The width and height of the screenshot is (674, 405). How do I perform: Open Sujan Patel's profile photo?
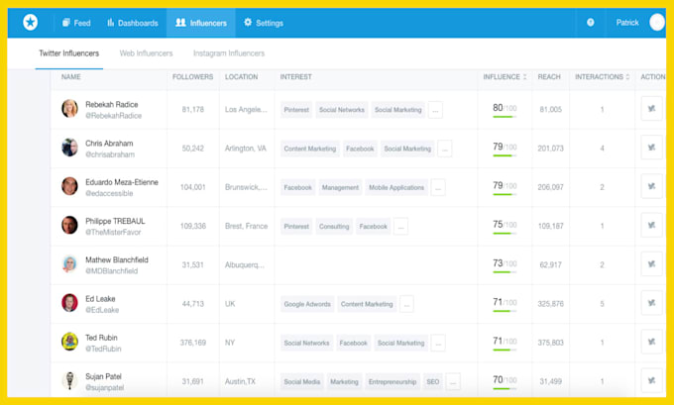click(x=69, y=380)
